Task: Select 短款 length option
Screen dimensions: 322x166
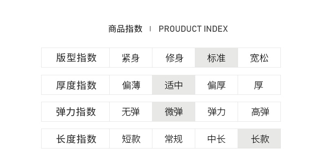Action: pos(131,139)
